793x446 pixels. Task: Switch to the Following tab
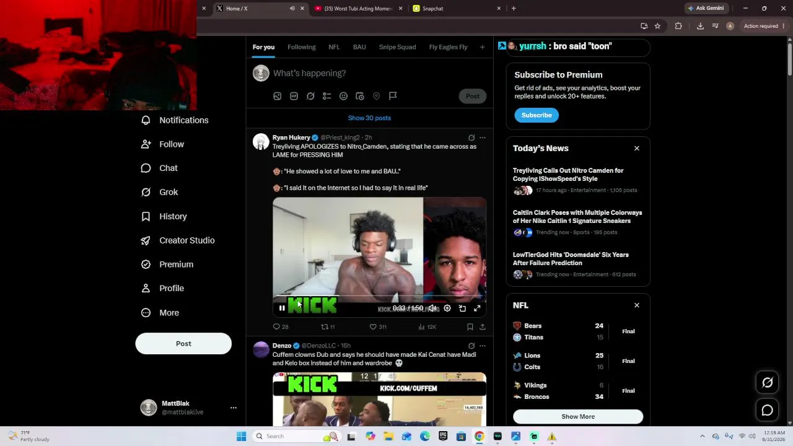(302, 47)
